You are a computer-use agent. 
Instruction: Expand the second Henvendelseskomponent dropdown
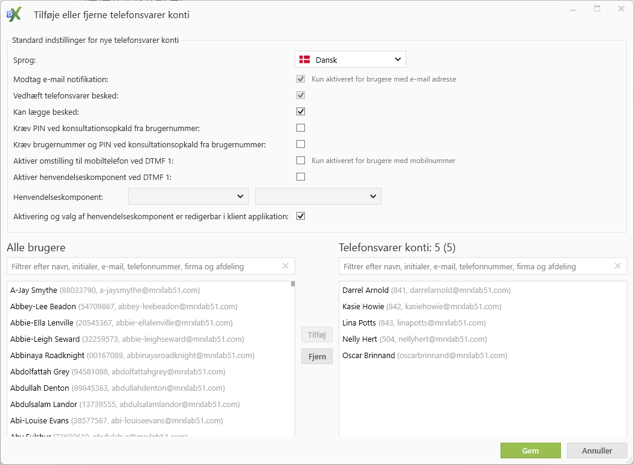pos(318,196)
